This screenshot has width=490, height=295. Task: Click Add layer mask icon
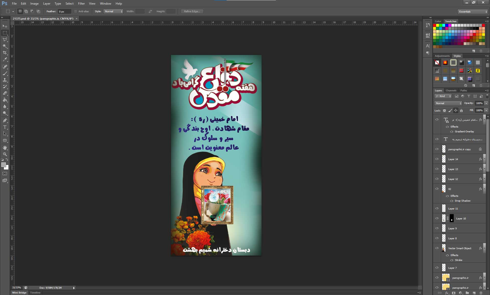point(454,293)
